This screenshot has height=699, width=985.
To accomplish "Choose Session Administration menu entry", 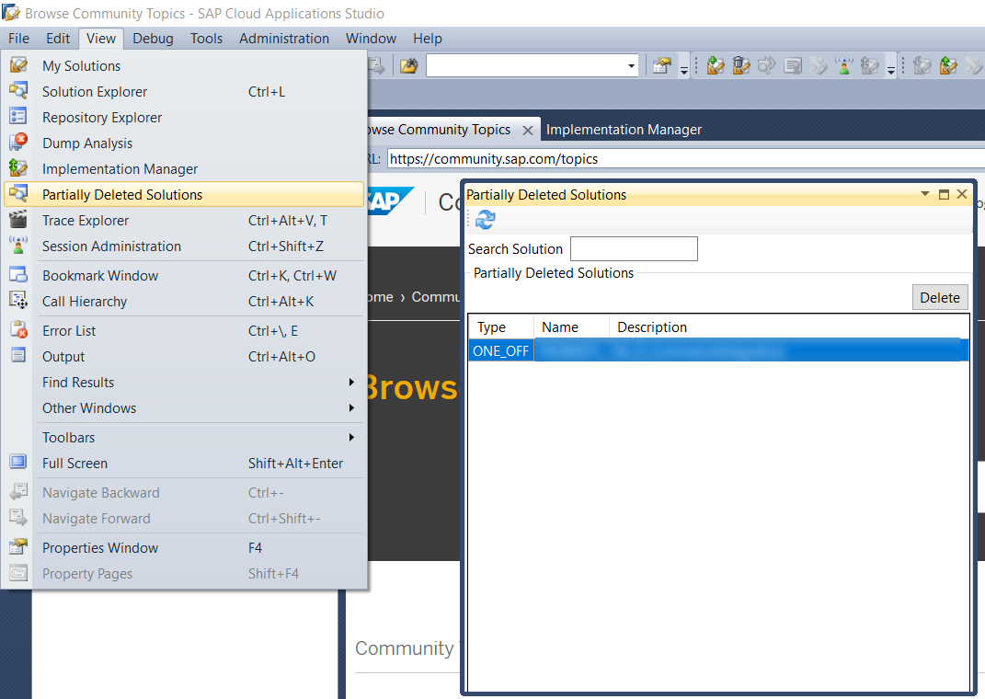I will (184, 246).
